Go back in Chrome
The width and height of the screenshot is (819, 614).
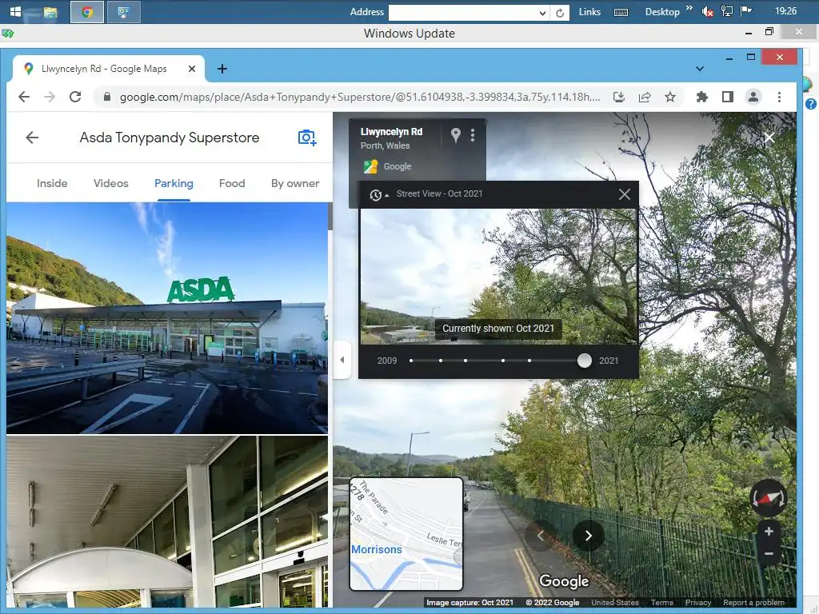click(24, 97)
